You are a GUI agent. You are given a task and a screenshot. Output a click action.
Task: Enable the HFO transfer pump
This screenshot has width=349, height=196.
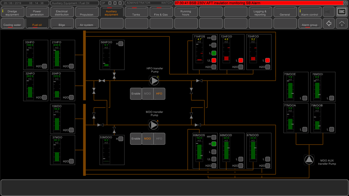pyautogui.click(x=136, y=94)
